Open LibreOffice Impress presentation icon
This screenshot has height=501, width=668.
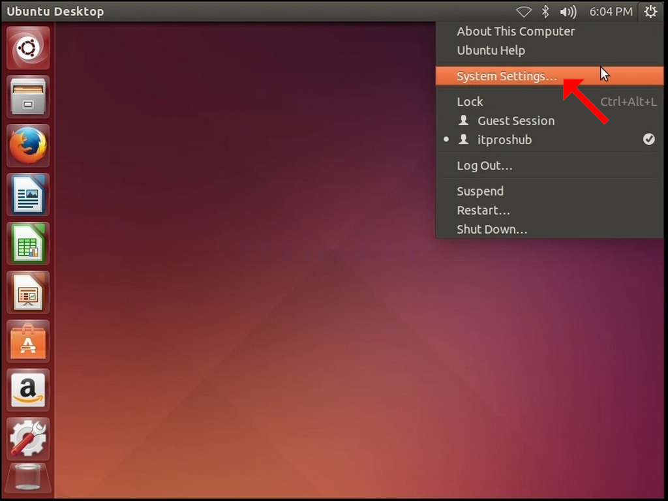coord(28,292)
